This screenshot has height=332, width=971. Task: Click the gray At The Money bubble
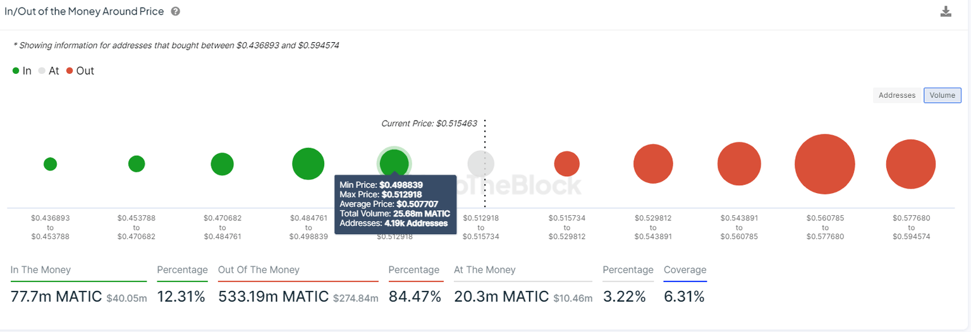(x=480, y=164)
